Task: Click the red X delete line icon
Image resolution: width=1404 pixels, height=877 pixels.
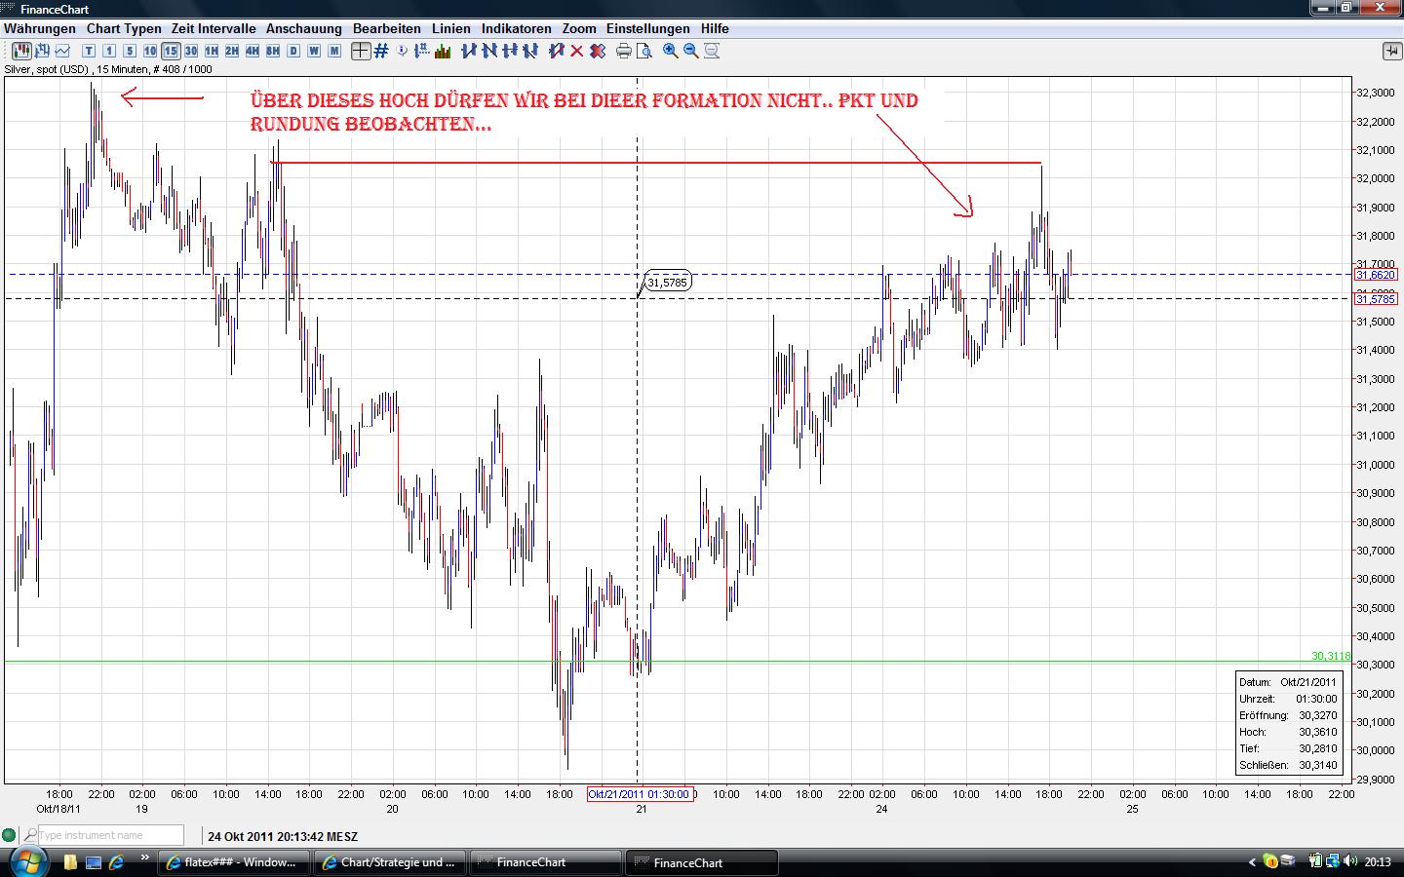Action: point(577,51)
